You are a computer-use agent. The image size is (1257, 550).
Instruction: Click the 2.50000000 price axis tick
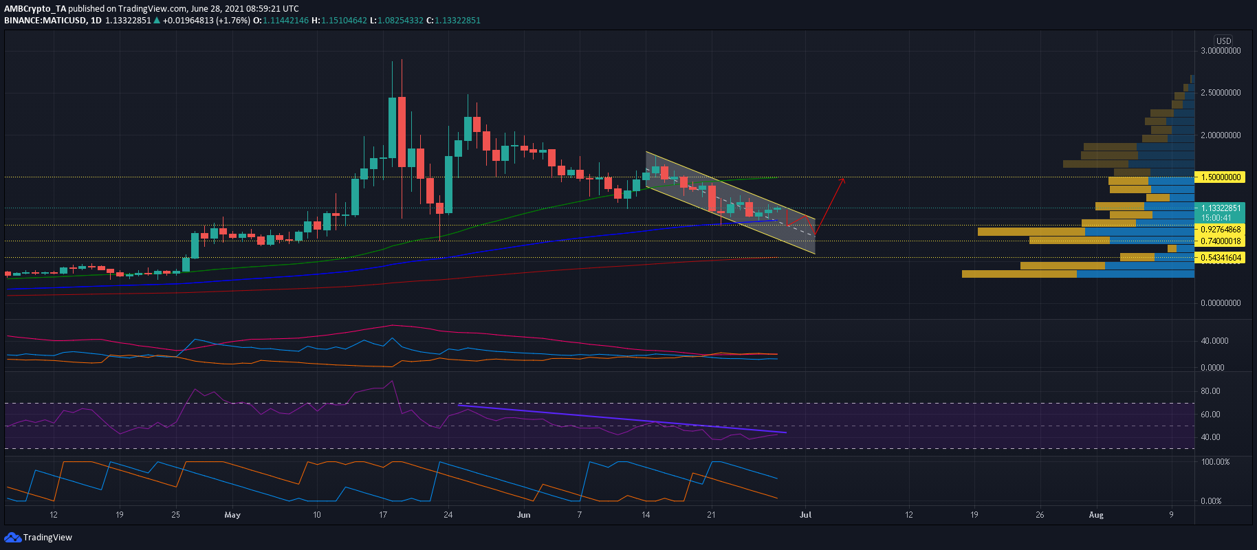(x=1221, y=93)
